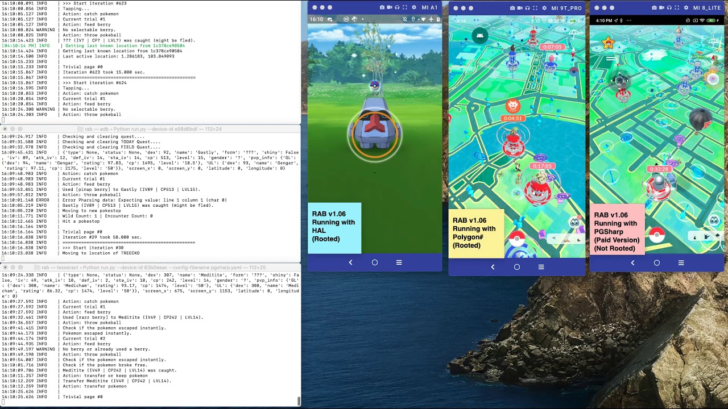This screenshot has width=728, height=409.
Task: Open Pokeball main menu on MI 8_LITE
Action: (657, 235)
